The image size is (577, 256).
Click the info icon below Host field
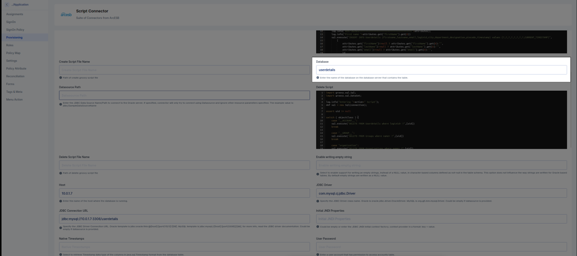pyautogui.click(x=61, y=201)
